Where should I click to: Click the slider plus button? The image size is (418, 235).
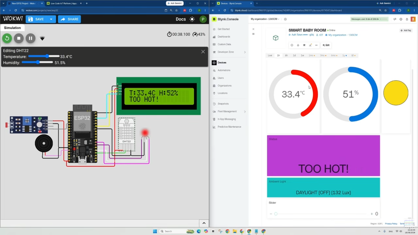[x=372, y=214]
